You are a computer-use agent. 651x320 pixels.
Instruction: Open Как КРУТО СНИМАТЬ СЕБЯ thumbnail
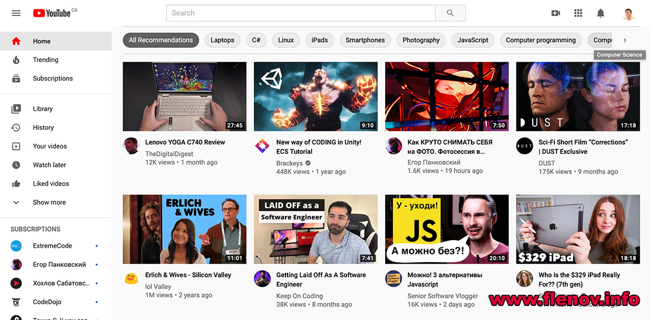tap(446, 96)
